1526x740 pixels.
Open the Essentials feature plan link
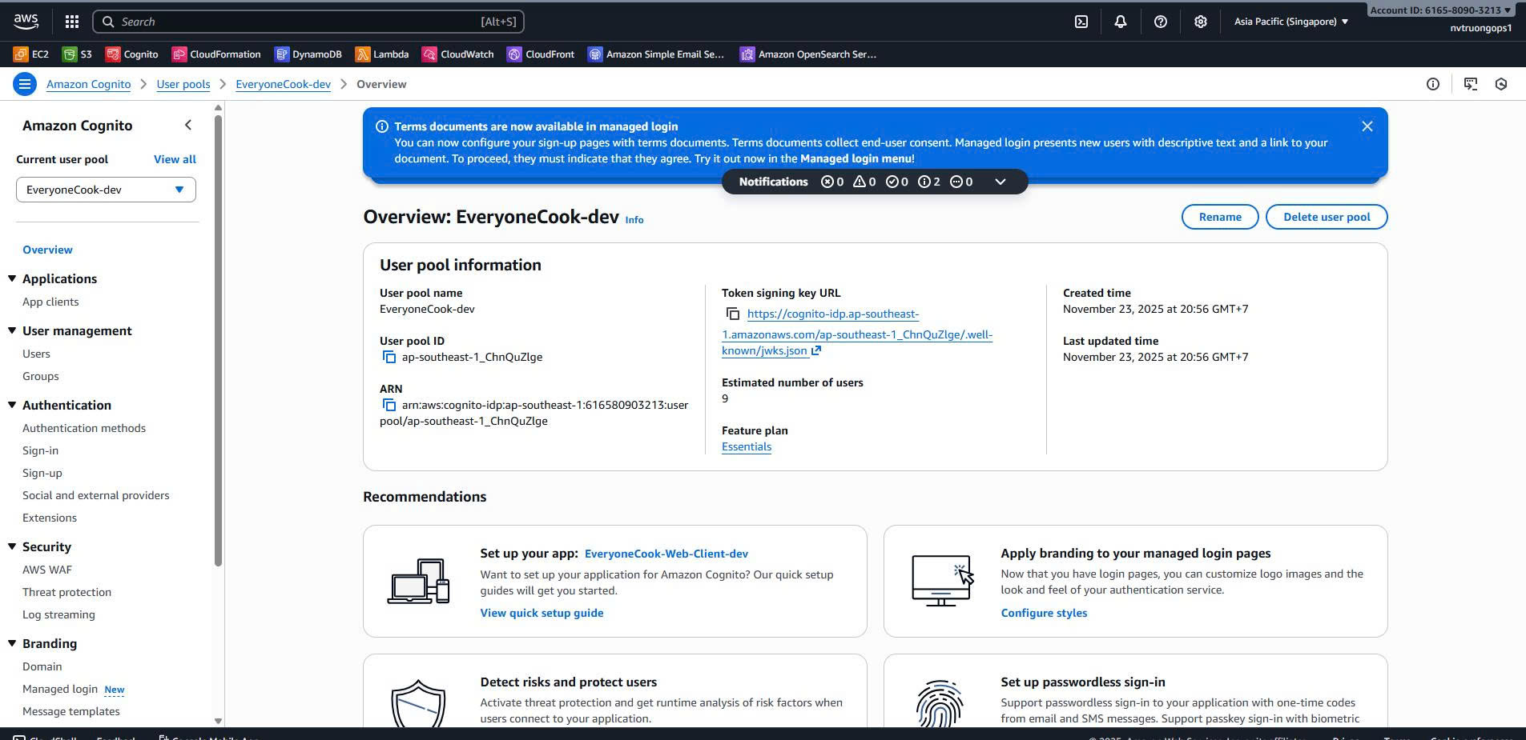[747, 446]
